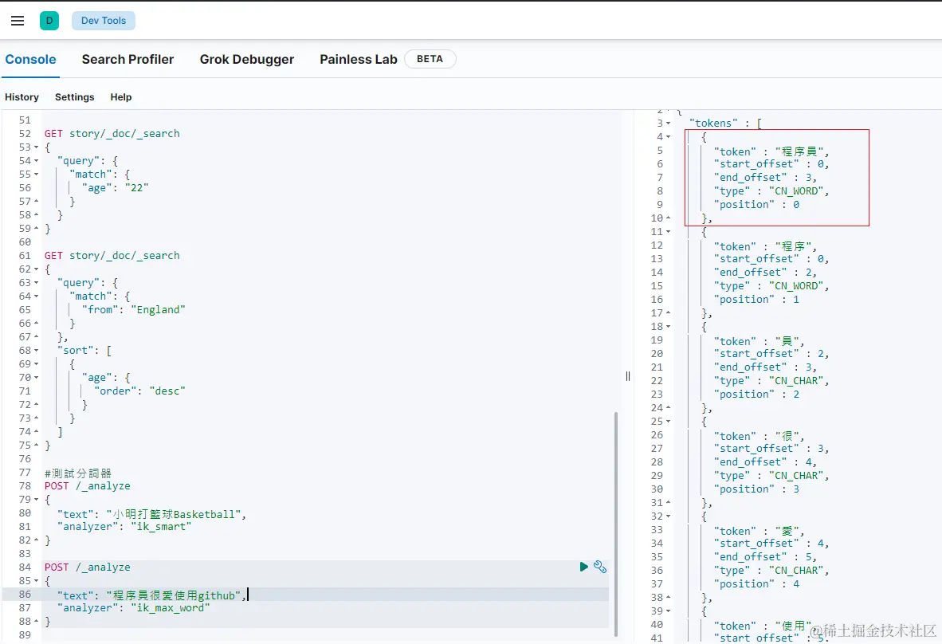Click the POST /_analyze line at line 84
Image resolution: width=942 pixels, height=644 pixels.
coord(87,567)
